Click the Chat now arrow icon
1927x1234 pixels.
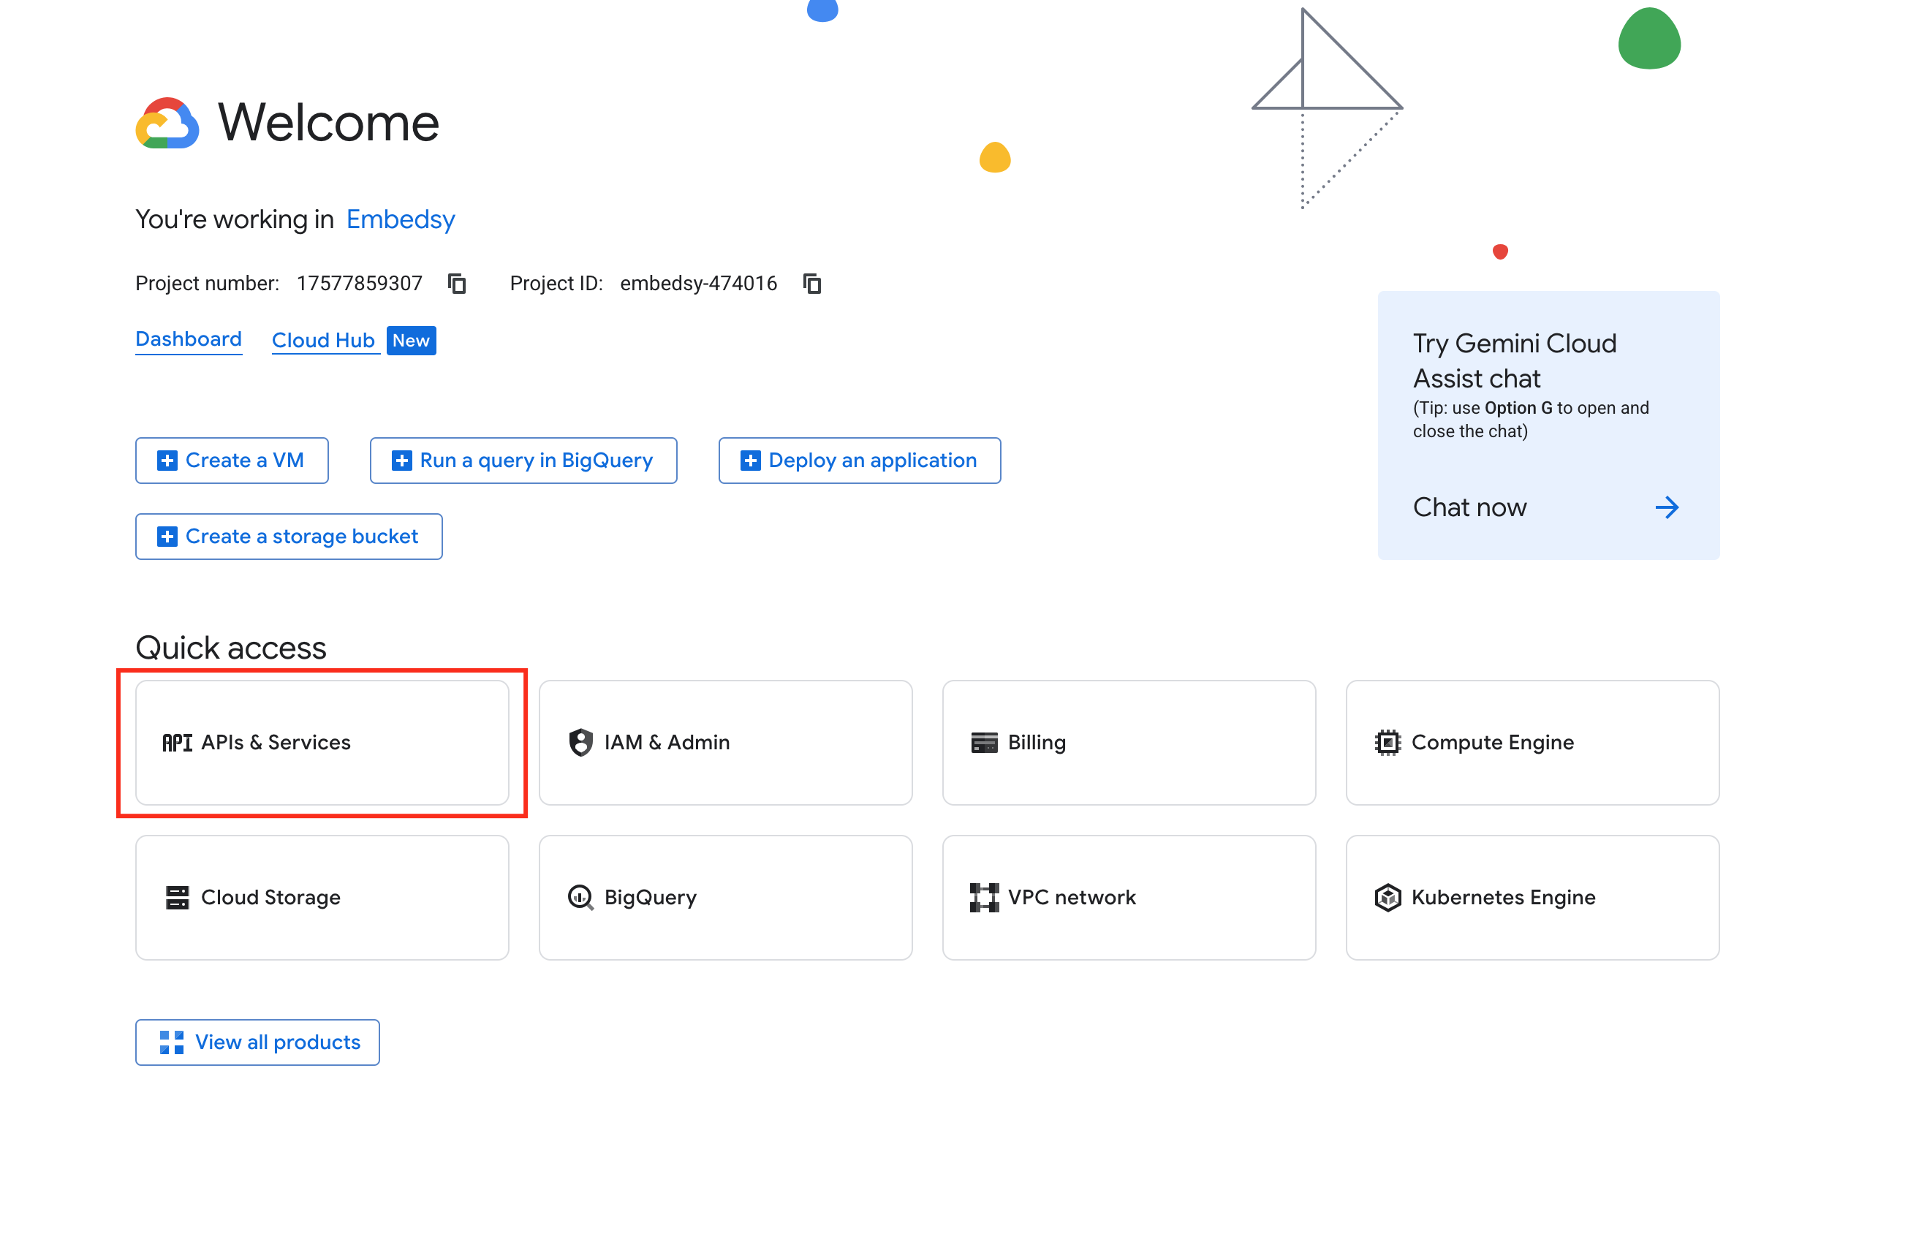[x=1667, y=507]
